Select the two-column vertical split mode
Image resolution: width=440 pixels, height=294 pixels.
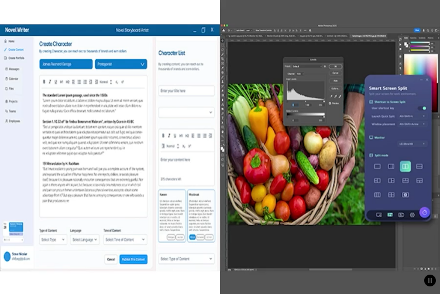[x=405, y=166]
